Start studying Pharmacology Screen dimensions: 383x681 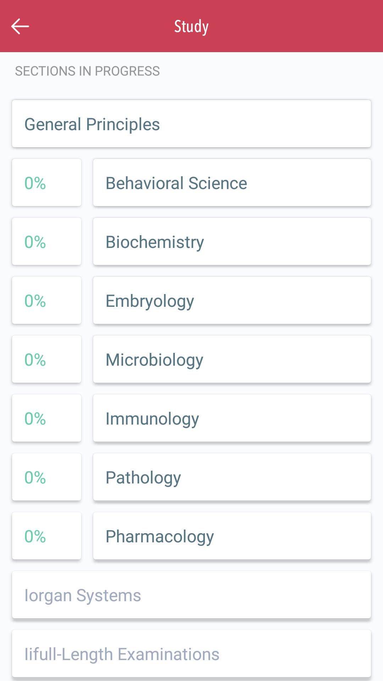232,536
